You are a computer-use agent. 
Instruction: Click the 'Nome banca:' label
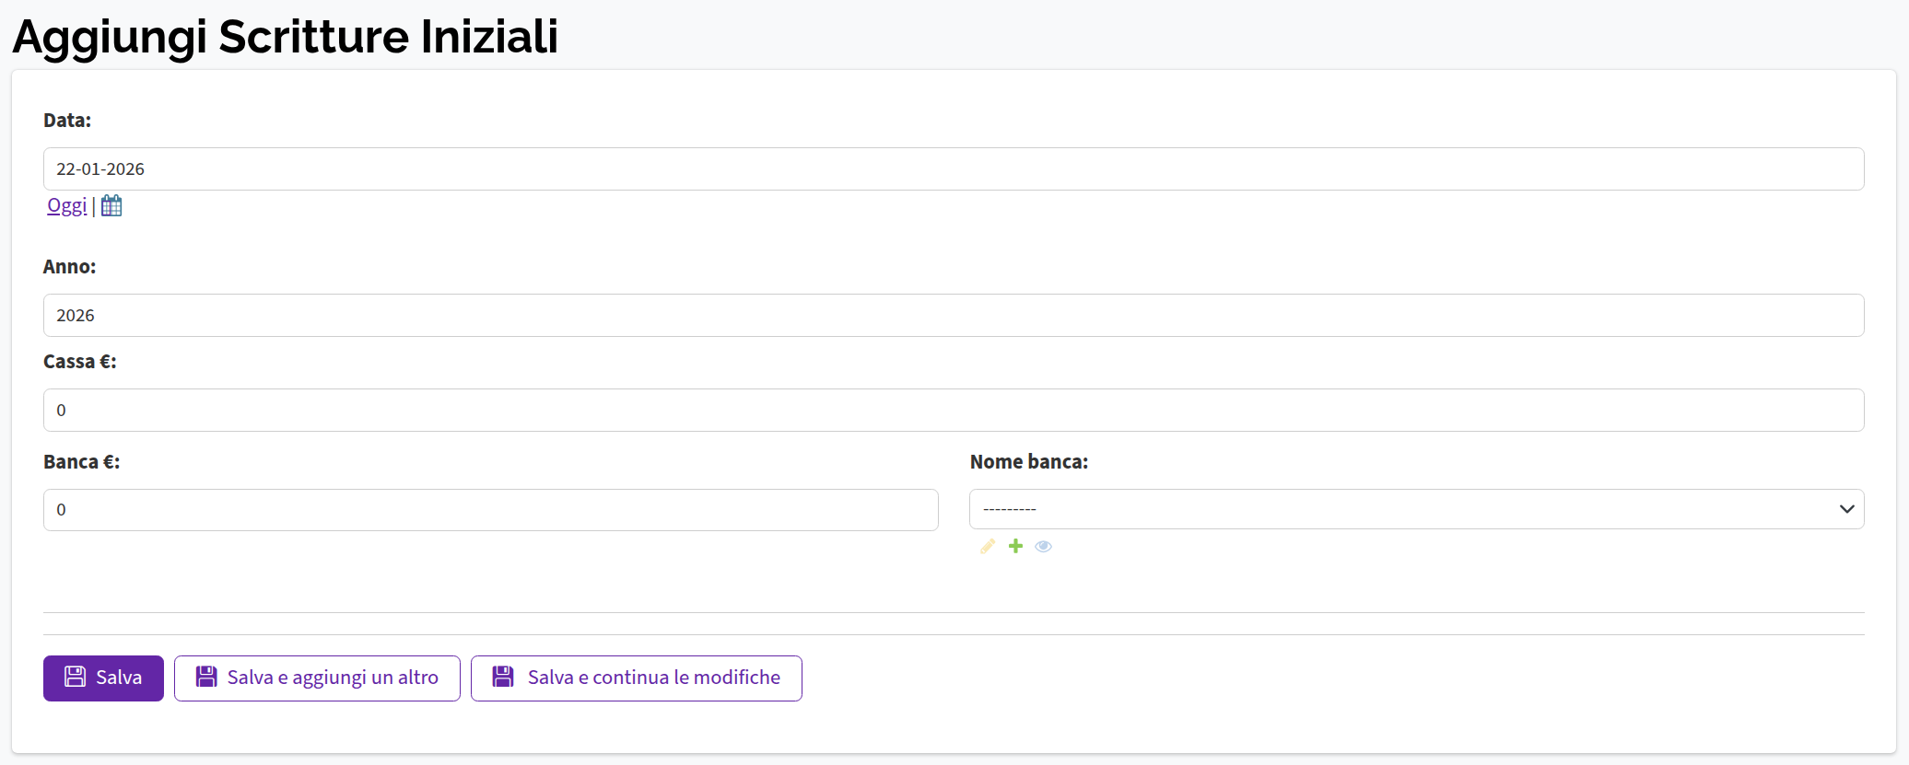click(1028, 462)
